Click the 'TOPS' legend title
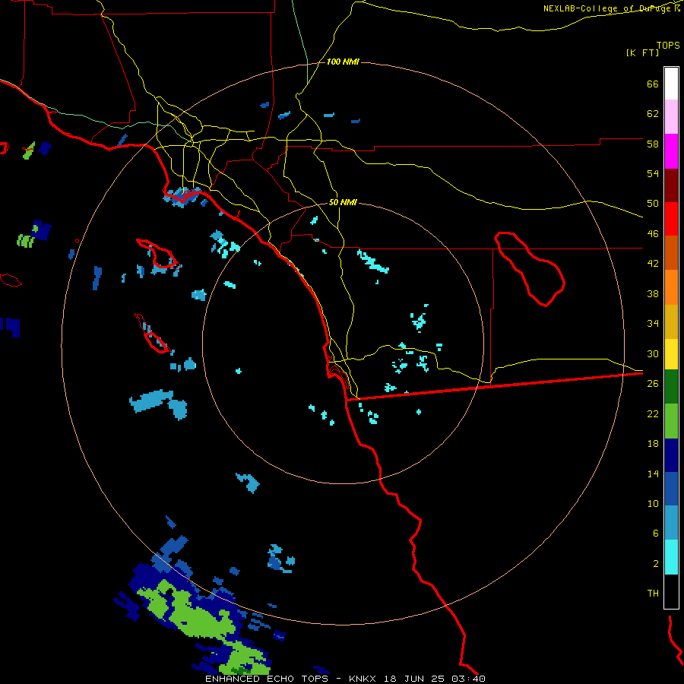The width and height of the screenshot is (684, 684). click(x=668, y=45)
